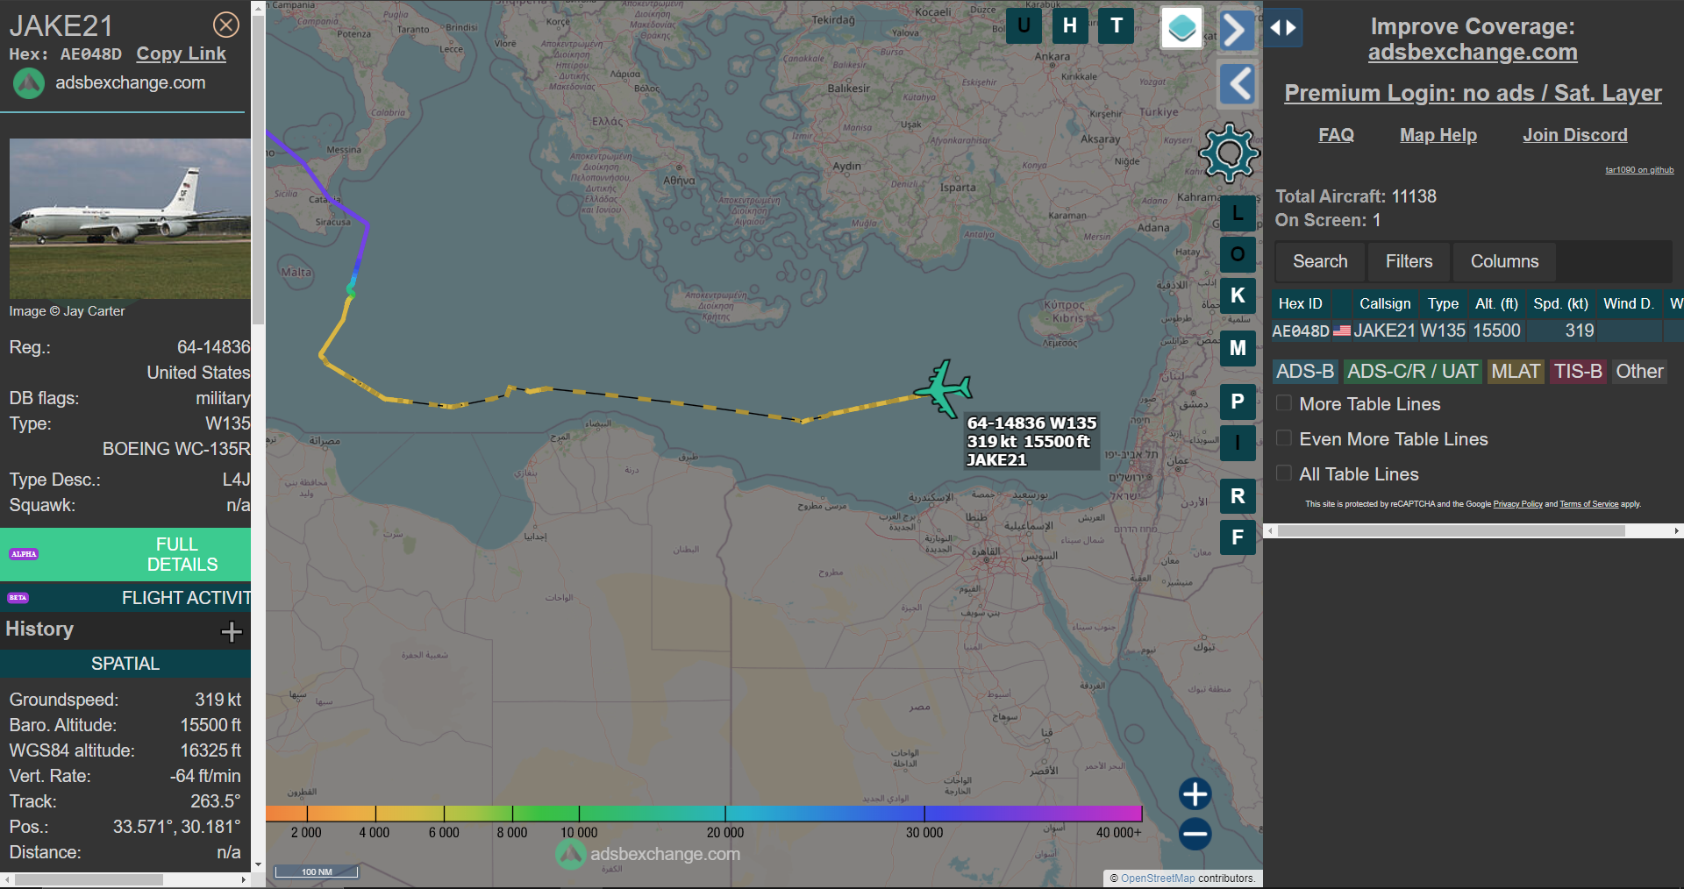Click the adsbexchange logo in info panel
Image resolution: width=1684 pixels, height=889 pixels.
tap(29, 83)
